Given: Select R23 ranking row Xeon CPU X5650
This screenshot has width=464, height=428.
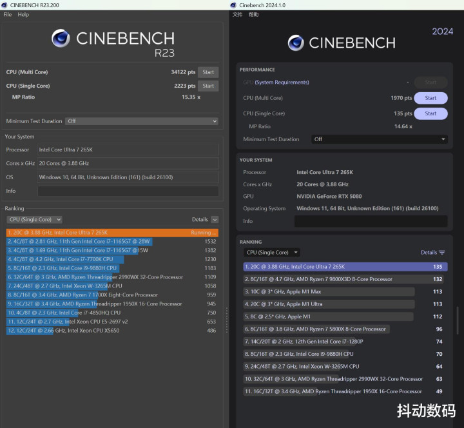Looking at the screenshot, I should point(112,330).
